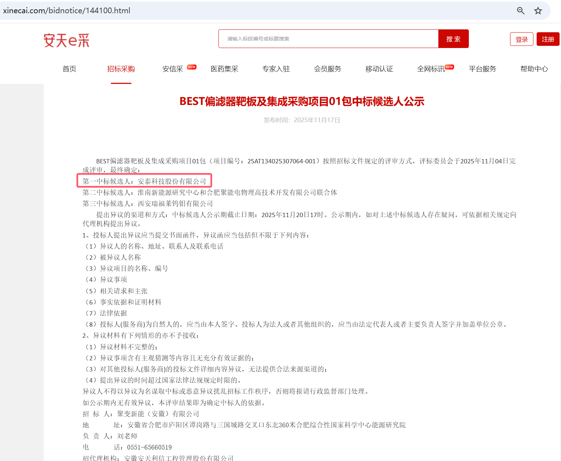Bookmark this page with the star icon
This screenshot has width=561, height=461.
click(x=538, y=11)
